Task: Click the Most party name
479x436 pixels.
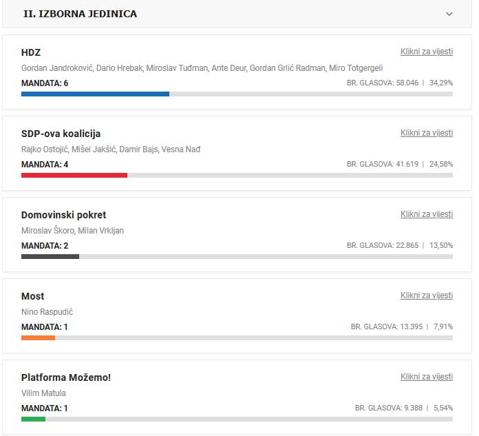Action: point(32,296)
